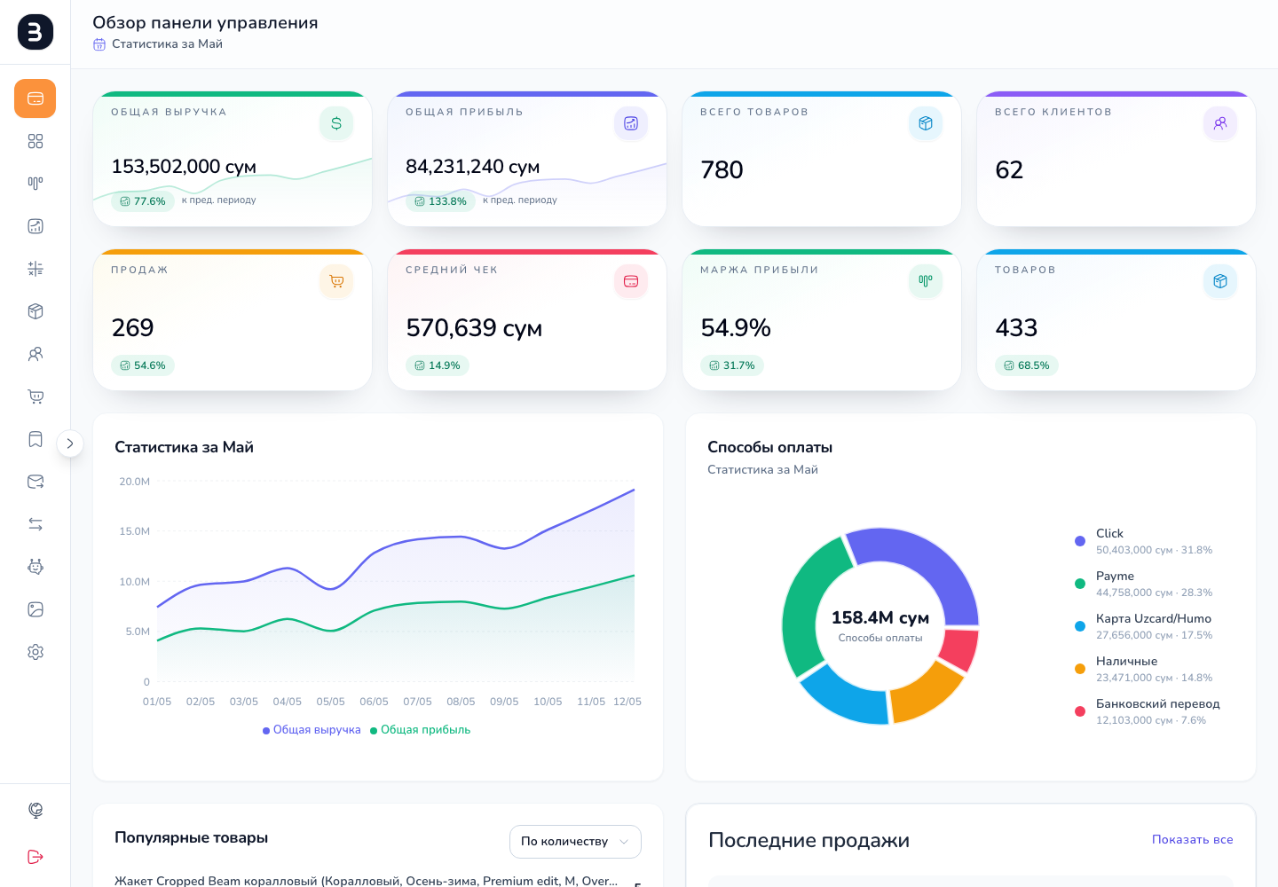1278x887 pixels.
Task: Click the Популярные товары heading
Action: click(x=191, y=837)
